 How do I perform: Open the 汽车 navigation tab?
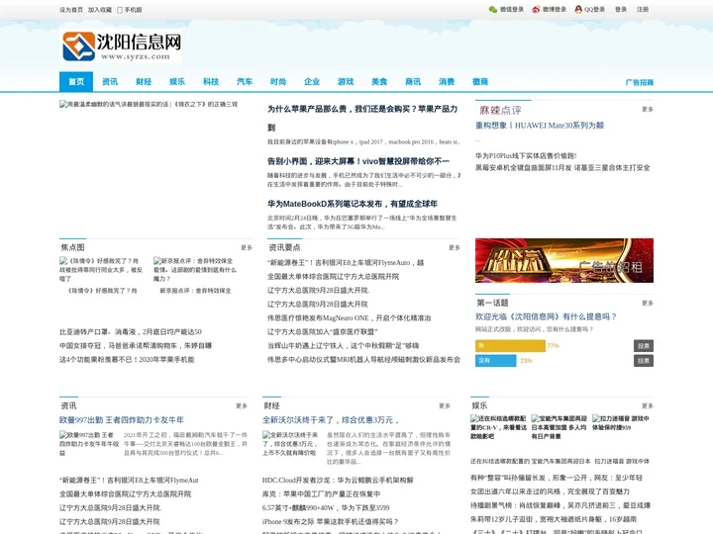pyautogui.click(x=245, y=82)
